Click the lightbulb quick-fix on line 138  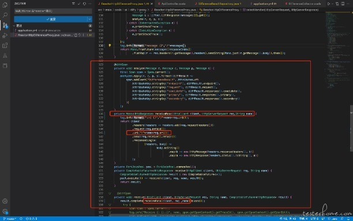tap(110, 46)
